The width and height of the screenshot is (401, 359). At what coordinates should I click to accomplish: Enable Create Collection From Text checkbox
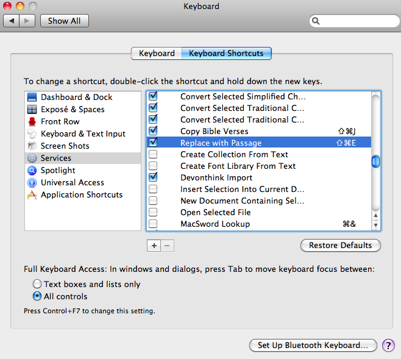[x=153, y=154]
